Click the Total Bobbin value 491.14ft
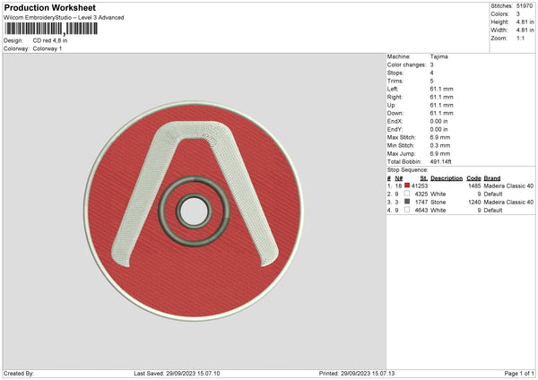The width and height of the screenshot is (538, 380). pos(441,162)
